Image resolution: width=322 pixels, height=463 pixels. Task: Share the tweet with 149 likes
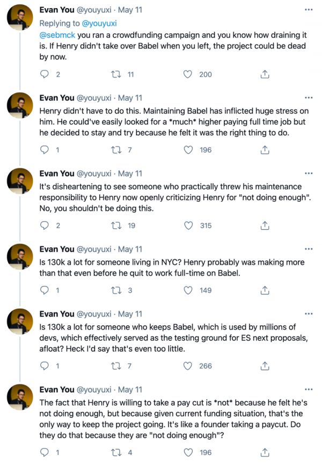[x=265, y=290]
